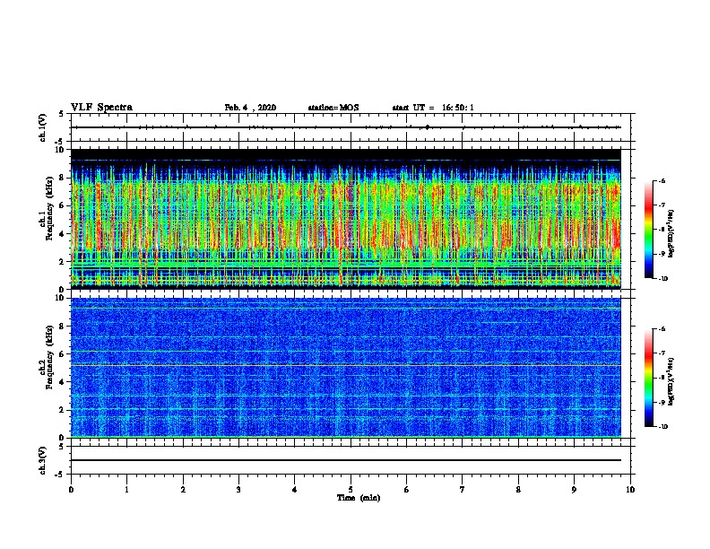710x549 pixels.
Task: Select the date text "Feb. 4 , 2020"
Action: click(250, 108)
